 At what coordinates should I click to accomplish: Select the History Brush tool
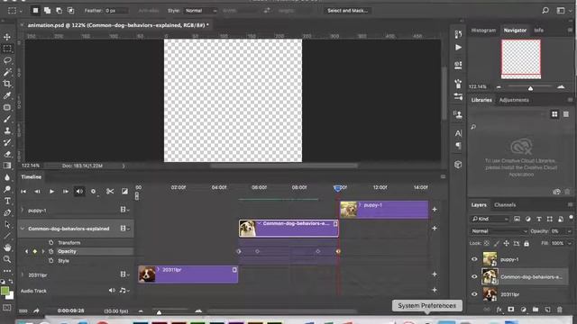[7, 142]
